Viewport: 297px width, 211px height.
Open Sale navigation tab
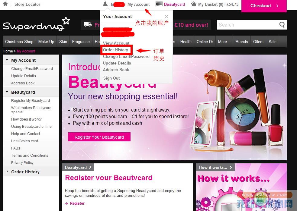(x=273, y=42)
